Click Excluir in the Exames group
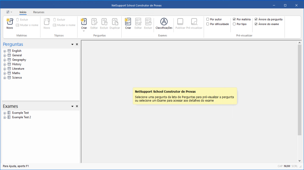 tap(148, 24)
